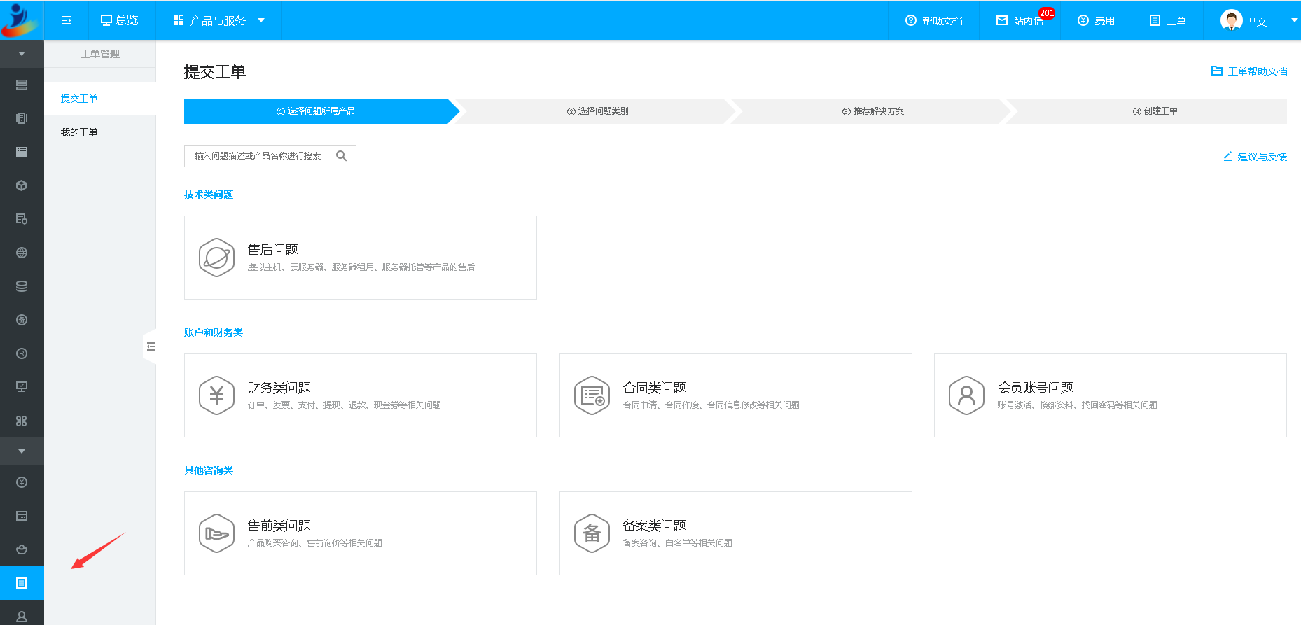Open the 工单帮助文档 link
The height and width of the screenshot is (625, 1301).
coord(1249,71)
